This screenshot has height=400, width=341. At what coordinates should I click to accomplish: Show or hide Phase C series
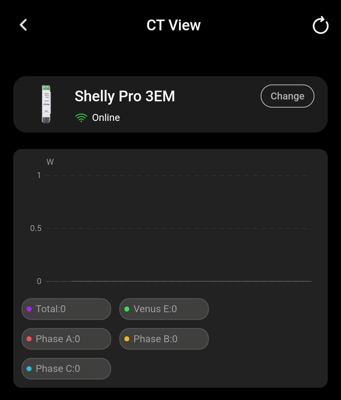(x=66, y=368)
